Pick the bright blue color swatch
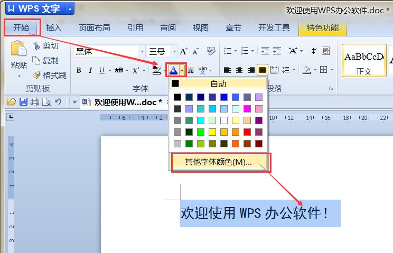The width and height of the screenshot is (393, 253). tap(224, 97)
